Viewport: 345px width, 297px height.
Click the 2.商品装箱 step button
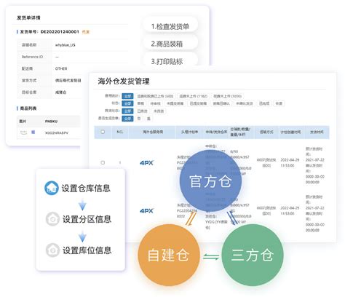pyautogui.click(x=170, y=44)
